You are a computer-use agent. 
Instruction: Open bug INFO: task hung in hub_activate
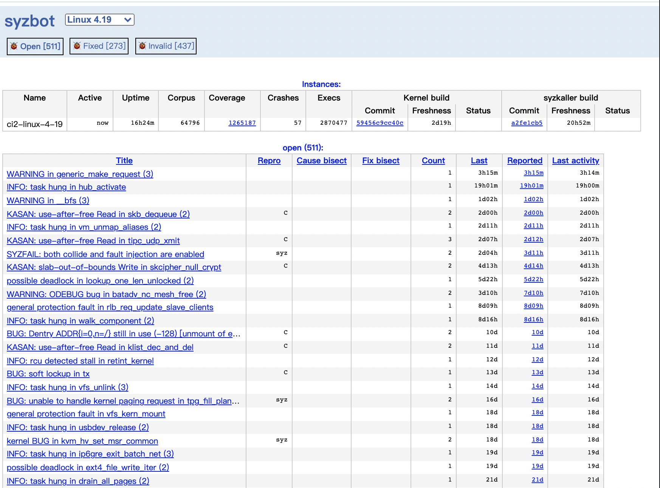66,187
